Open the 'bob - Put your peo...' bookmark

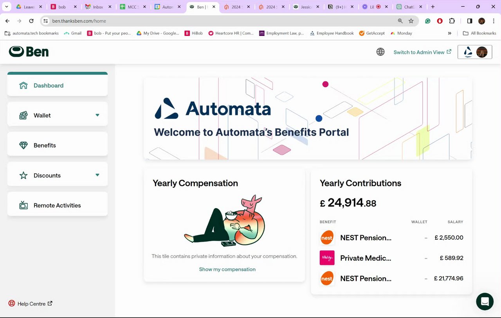[x=109, y=33]
